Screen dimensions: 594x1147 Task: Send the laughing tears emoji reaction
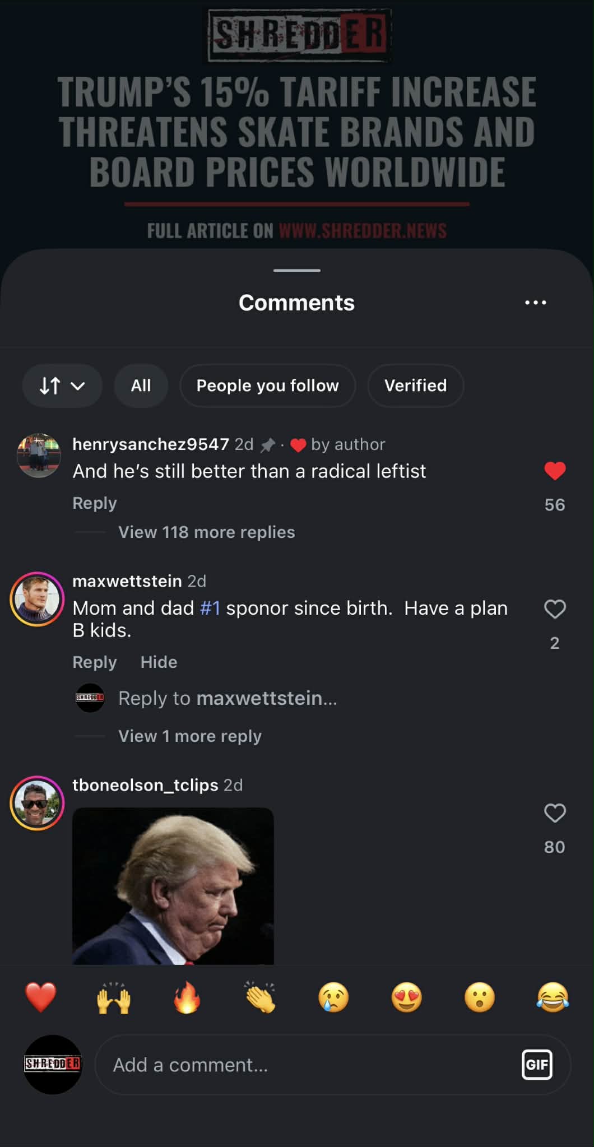(553, 998)
